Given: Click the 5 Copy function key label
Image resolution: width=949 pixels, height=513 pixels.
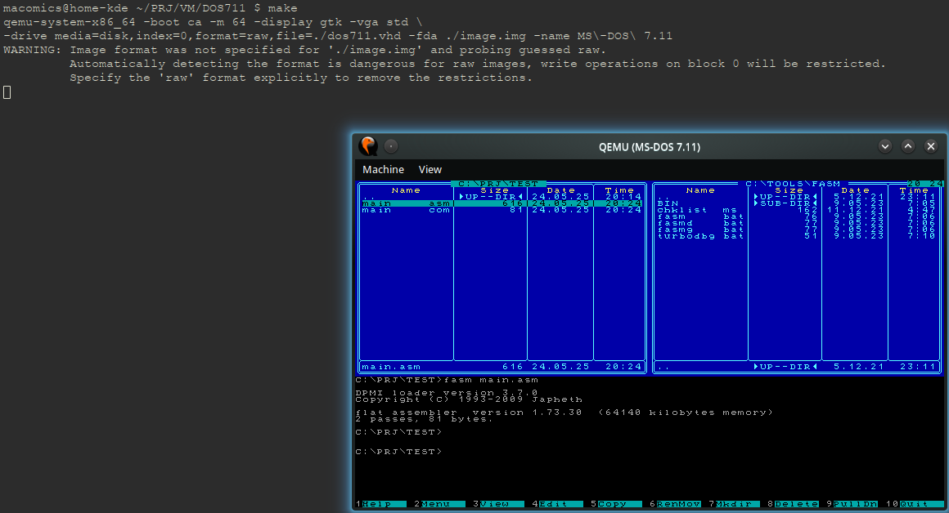Looking at the screenshot, I should pos(616,504).
